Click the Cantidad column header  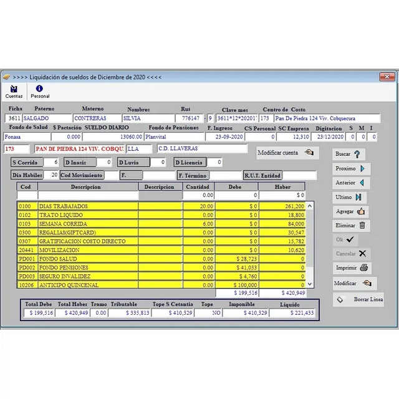[198, 187]
